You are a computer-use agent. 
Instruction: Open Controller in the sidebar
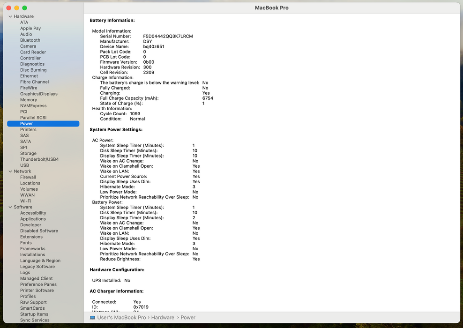point(30,58)
